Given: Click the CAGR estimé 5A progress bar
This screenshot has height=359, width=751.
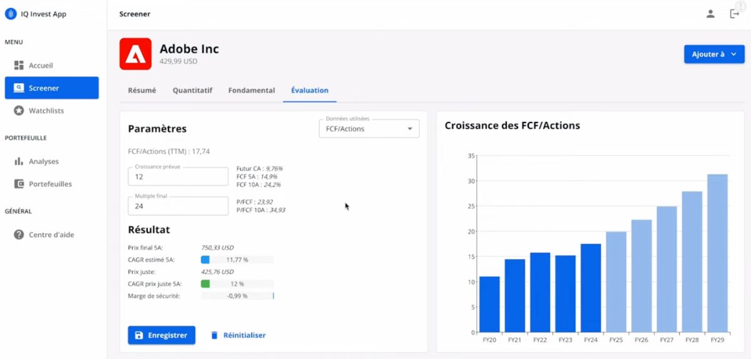Looking at the screenshot, I should pos(237,260).
